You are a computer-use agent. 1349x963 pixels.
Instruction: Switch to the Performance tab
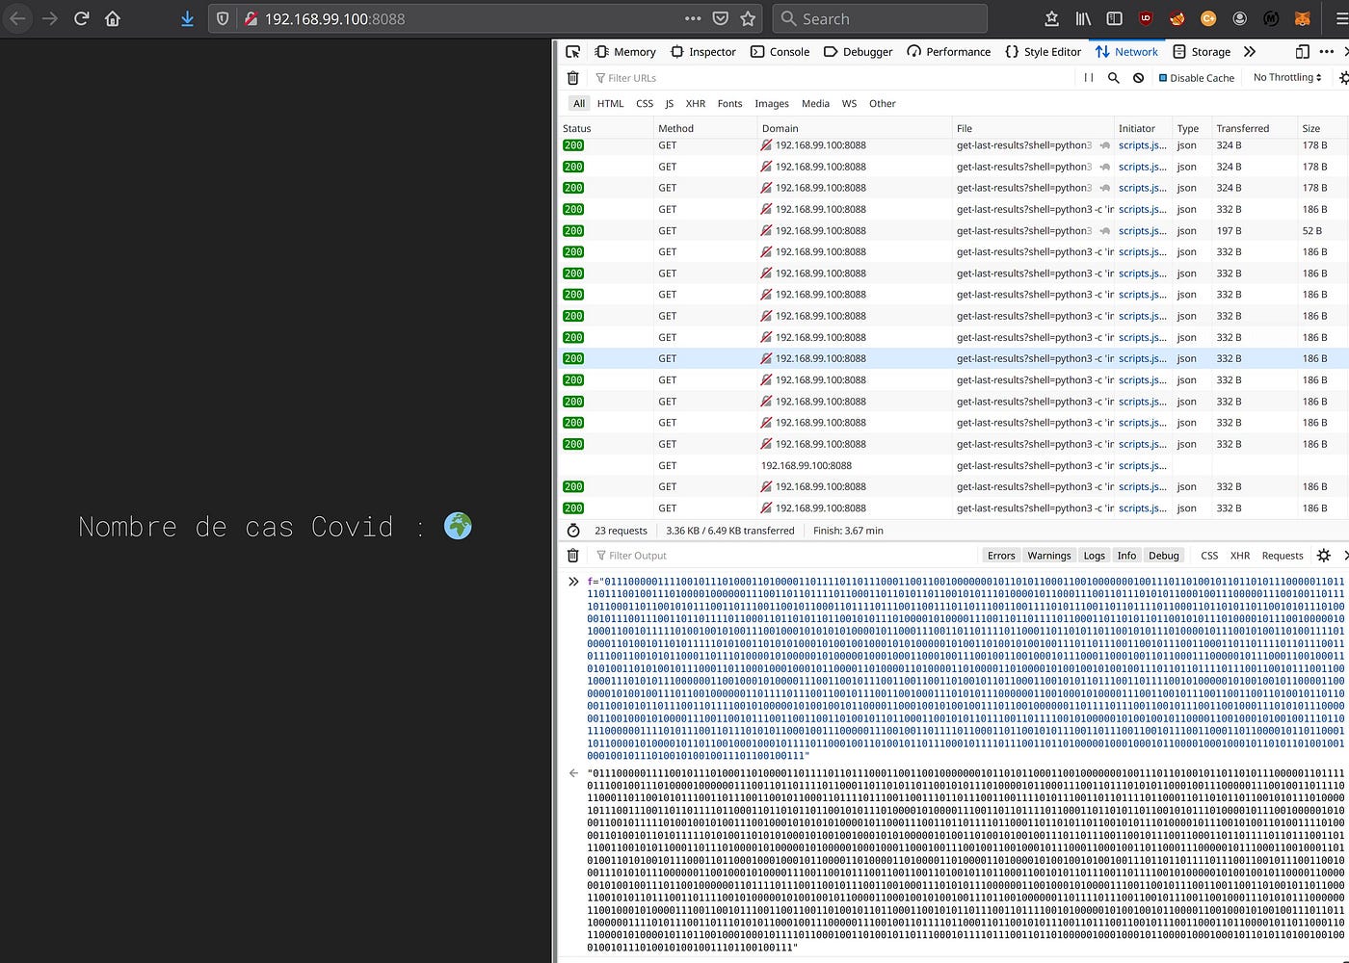tap(948, 52)
